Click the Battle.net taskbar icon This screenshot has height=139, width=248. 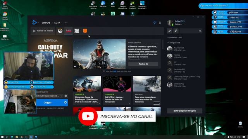coord(31,137)
